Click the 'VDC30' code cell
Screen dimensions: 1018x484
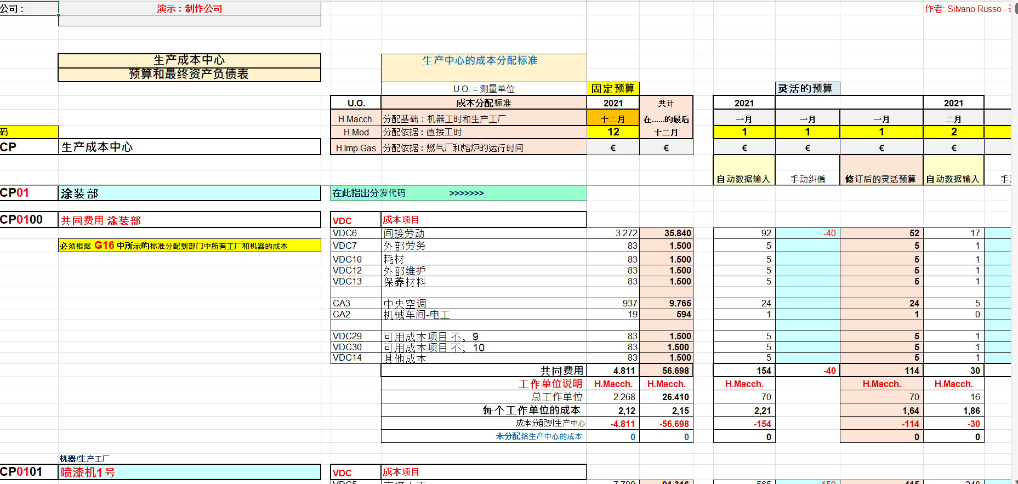[356, 347]
